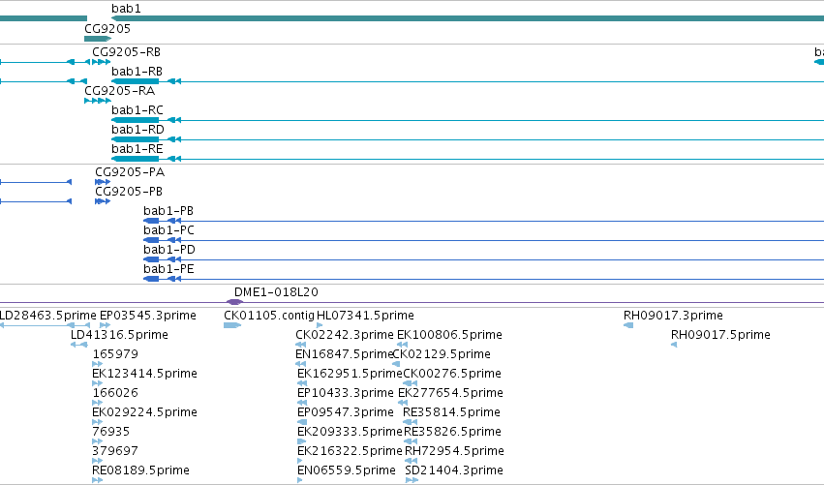This screenshot has width=824, height=485.
Task: Select the bab1-PB protein label
Action: pyautogui.click(x=168, y=211)
